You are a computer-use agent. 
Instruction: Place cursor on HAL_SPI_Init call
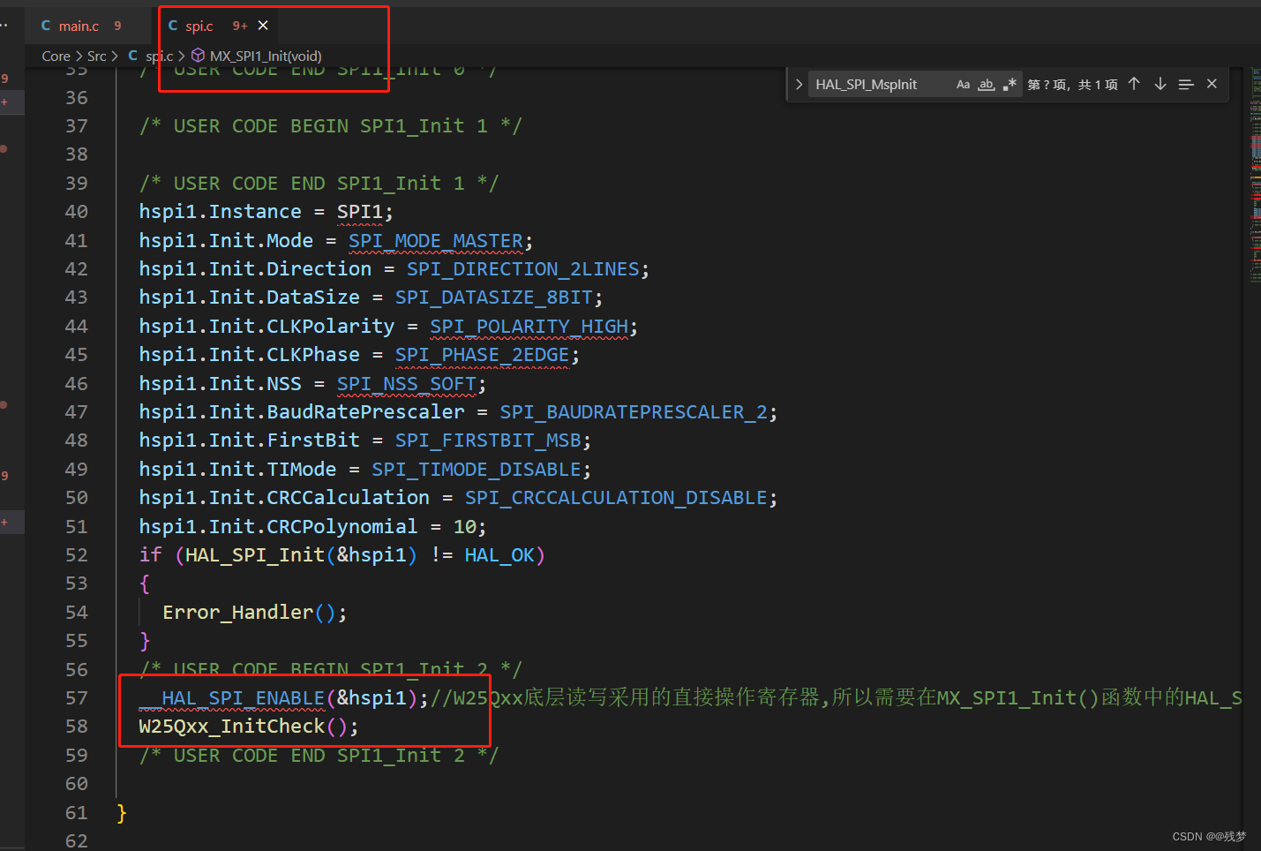[255, 555]
